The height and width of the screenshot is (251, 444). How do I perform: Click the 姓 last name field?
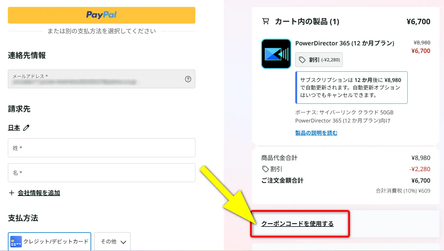101,148
